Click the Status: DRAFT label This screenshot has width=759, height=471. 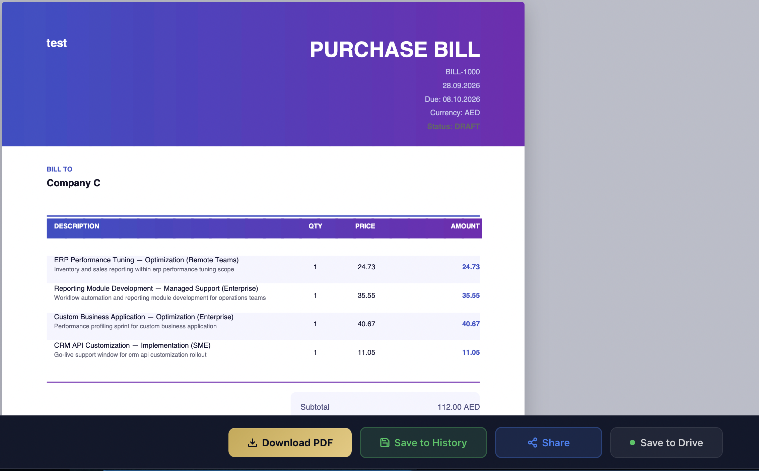[454, 126]
